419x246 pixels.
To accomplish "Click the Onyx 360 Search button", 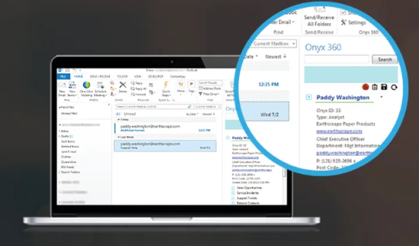I will [x=385, y=59].
